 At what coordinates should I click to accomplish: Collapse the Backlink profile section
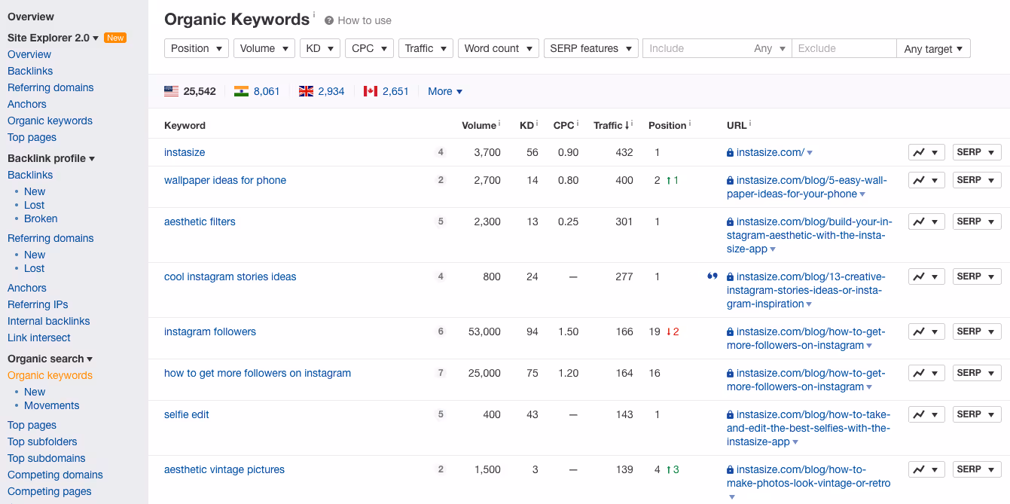[x=51, y=158]
